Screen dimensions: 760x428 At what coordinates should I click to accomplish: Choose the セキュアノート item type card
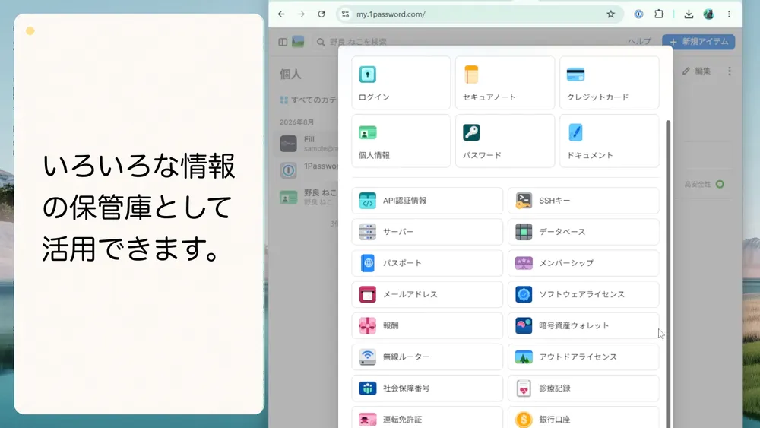click(505, 83)
